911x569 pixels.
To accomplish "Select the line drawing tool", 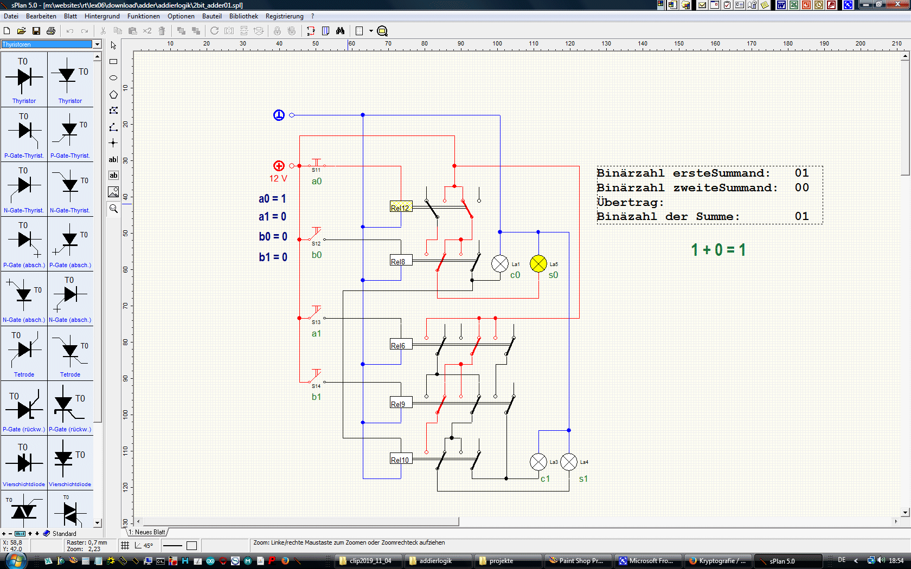I will [x=113, y=127].
